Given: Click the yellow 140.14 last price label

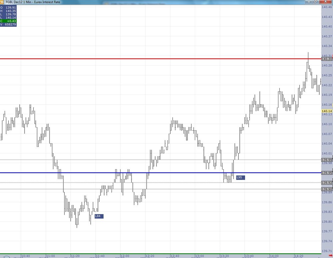Looking at the screenshot, I should point(327,111).
